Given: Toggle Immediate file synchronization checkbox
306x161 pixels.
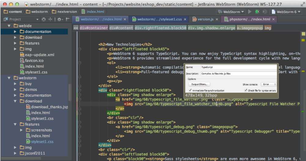Looking at the screenshot, I should tap(190, 90).
